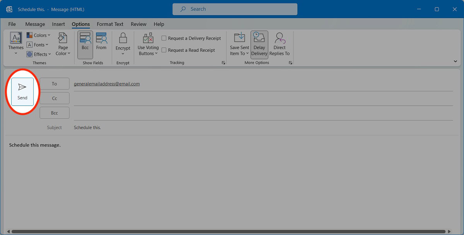Toggle the Bcc field button
The image size is (464, 235).
85,43
